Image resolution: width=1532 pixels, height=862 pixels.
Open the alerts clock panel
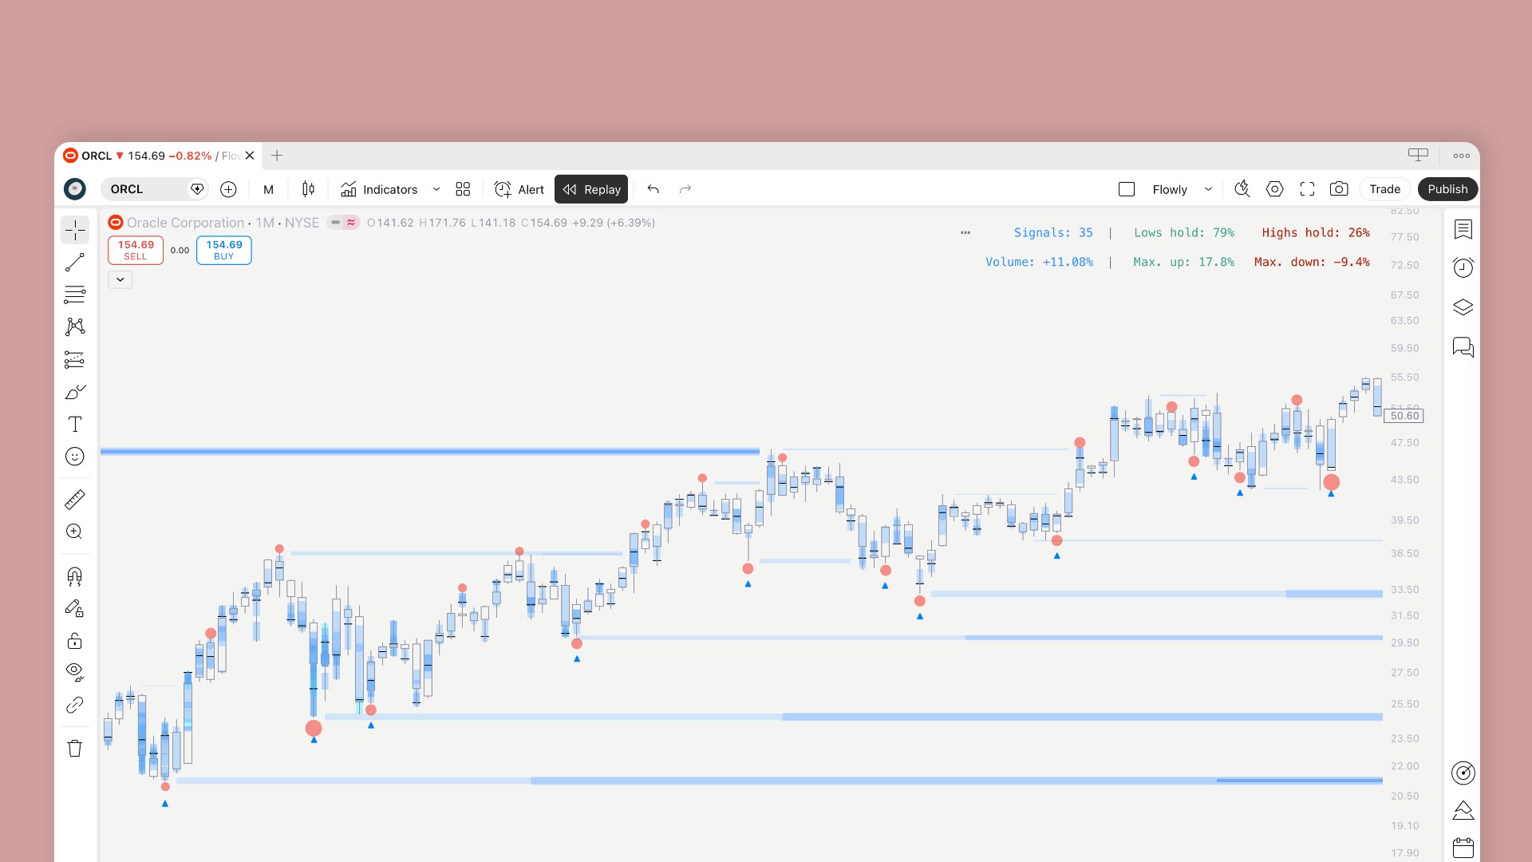1463,268
